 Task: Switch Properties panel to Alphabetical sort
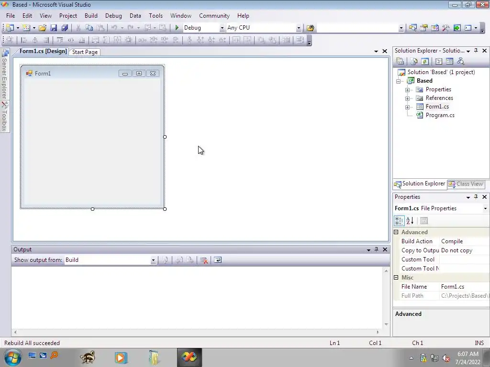[410, 221]
